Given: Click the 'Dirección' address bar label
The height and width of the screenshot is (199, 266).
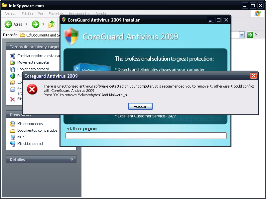Looking at the screenshot, I should (x=10, y=35).
